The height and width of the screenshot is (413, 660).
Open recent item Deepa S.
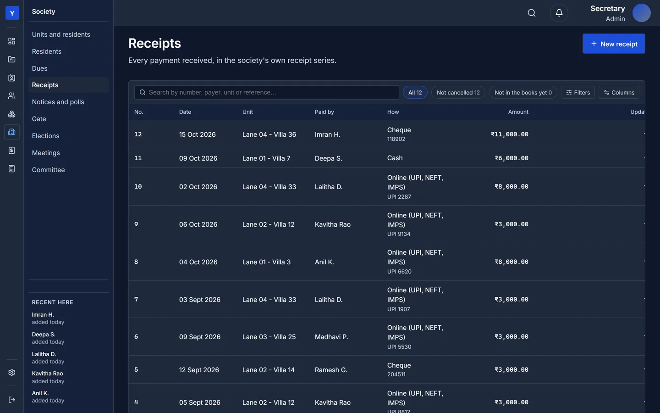tap(68, 338)
